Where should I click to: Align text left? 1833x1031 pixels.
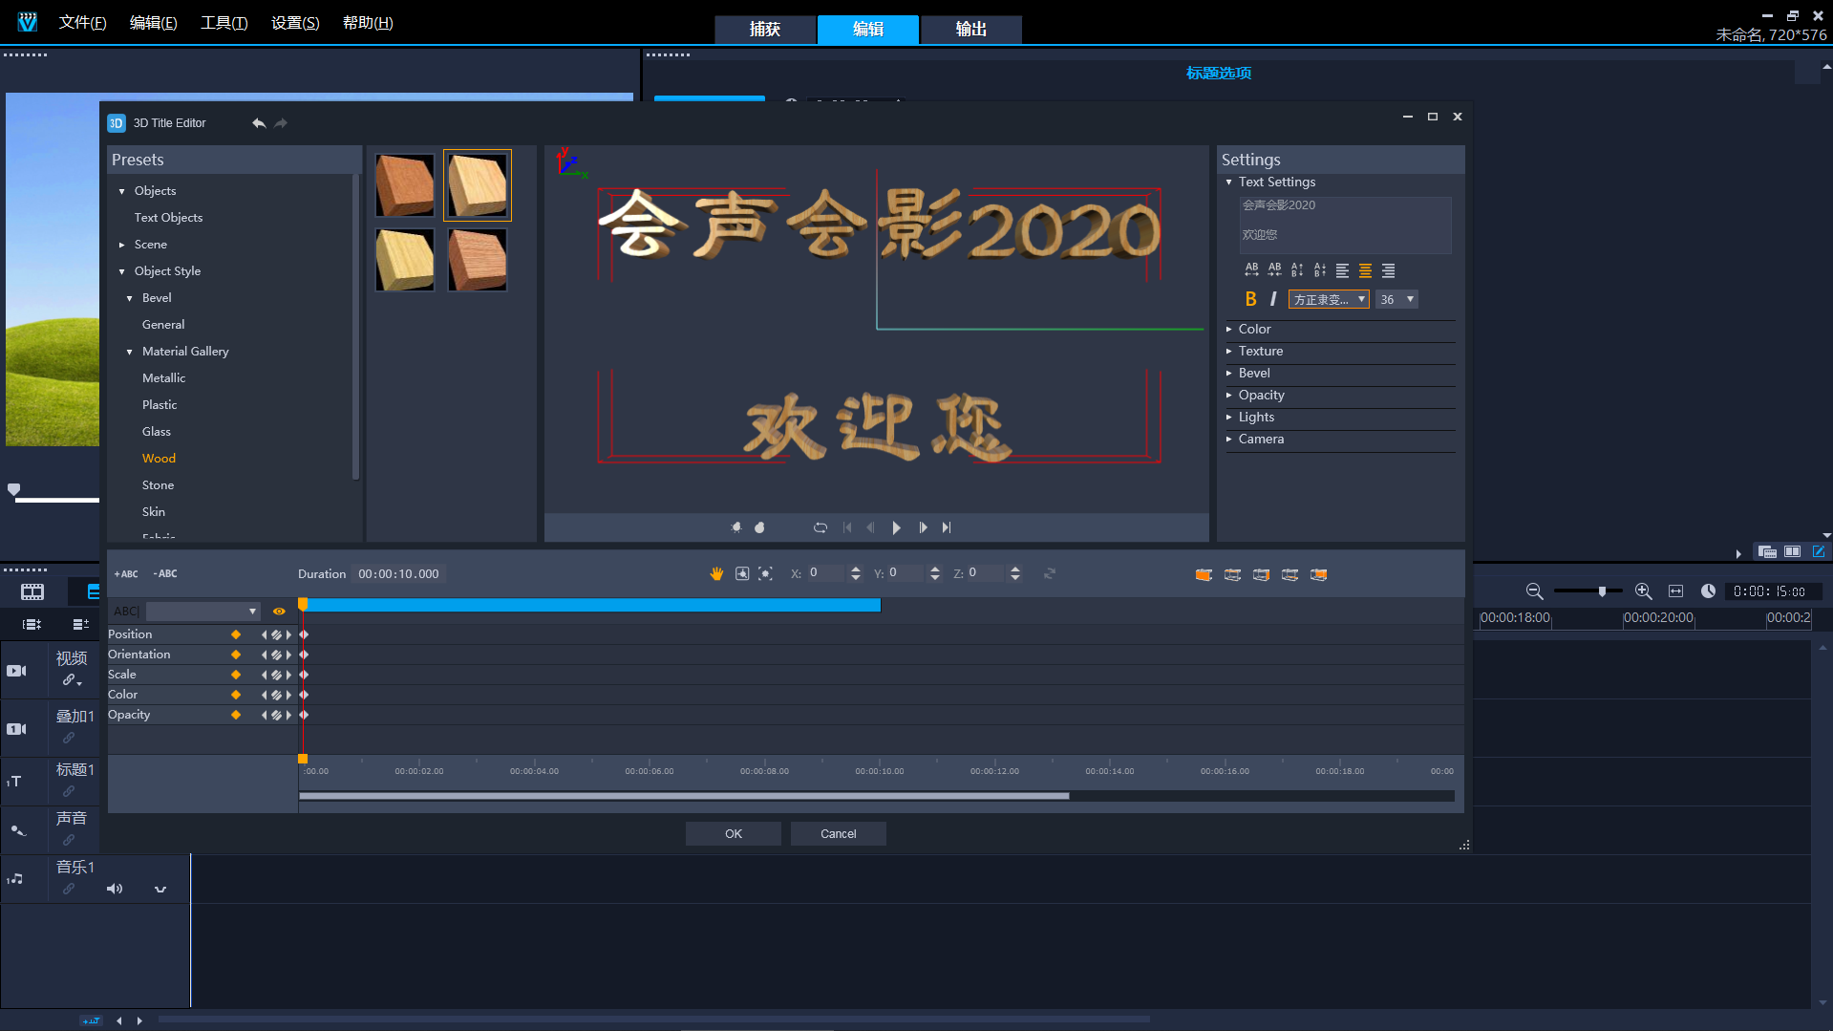1343,270
